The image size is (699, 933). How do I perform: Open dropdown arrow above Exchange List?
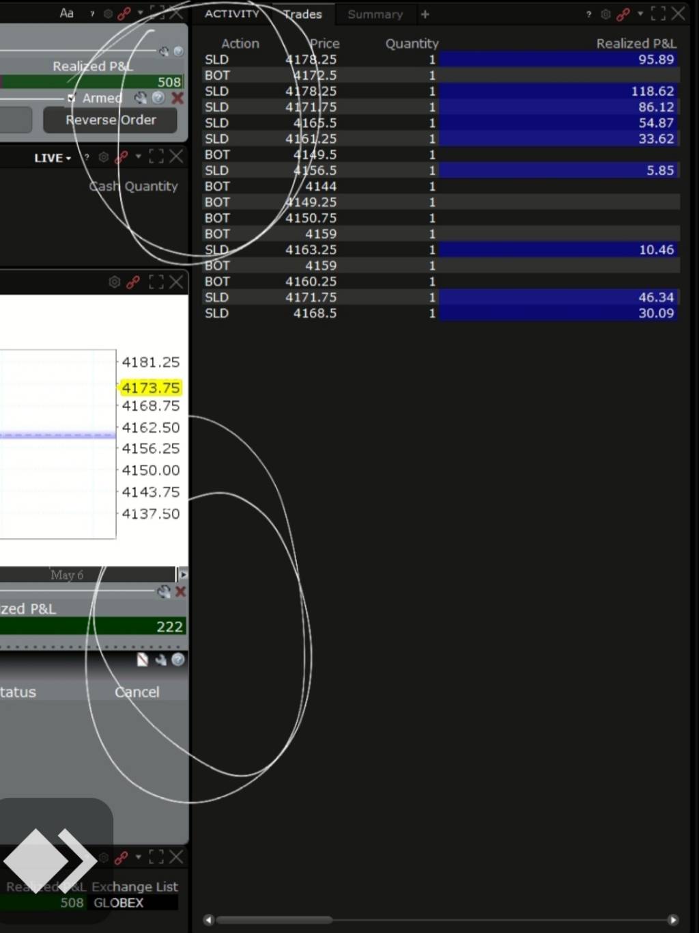(x=139, y=856)
